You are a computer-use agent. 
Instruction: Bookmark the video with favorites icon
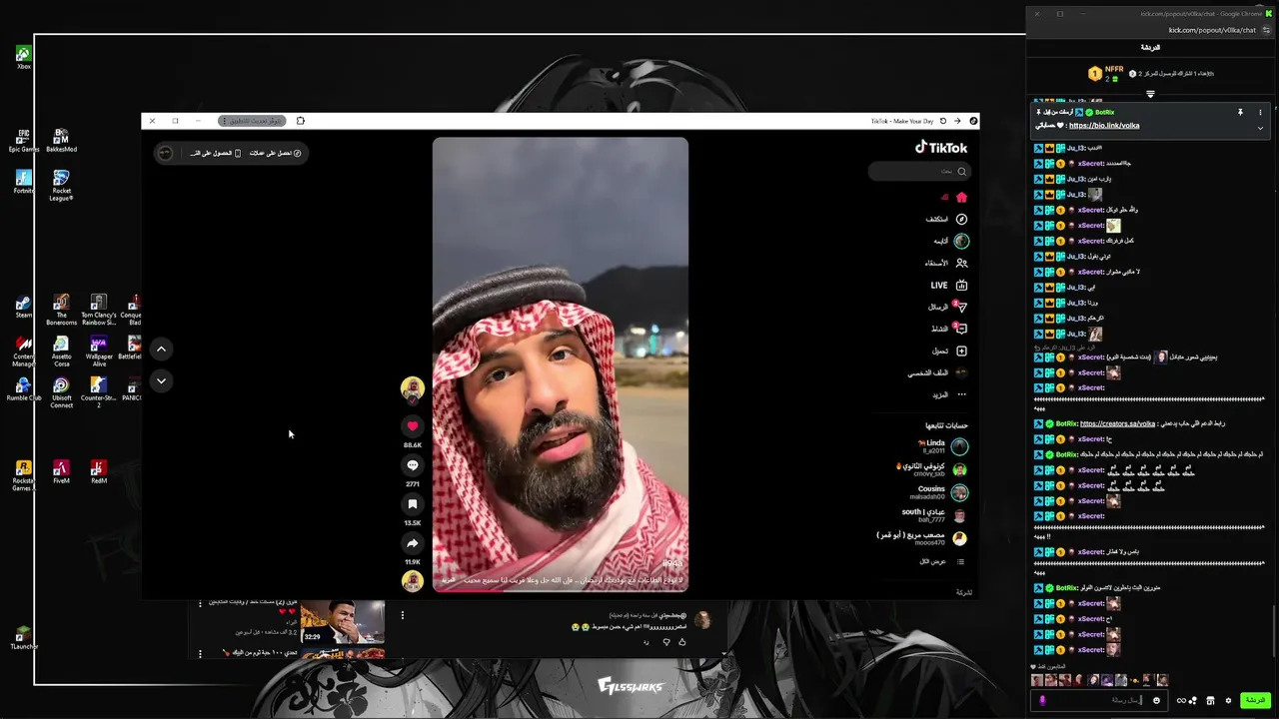click(412, 504)
